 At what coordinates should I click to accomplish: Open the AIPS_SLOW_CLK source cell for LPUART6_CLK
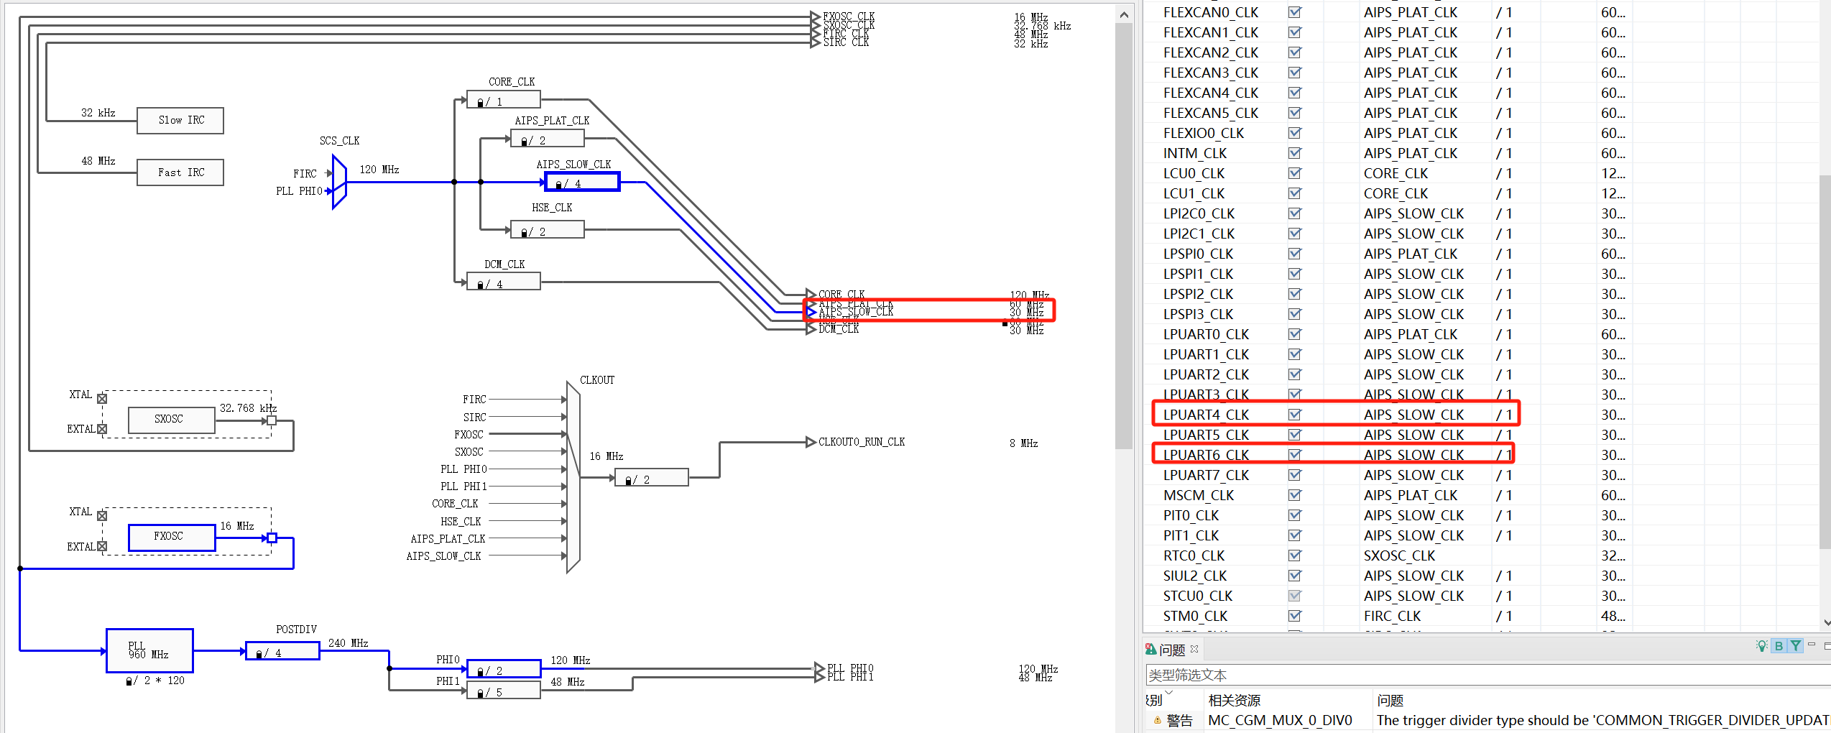coord(1413,454)
